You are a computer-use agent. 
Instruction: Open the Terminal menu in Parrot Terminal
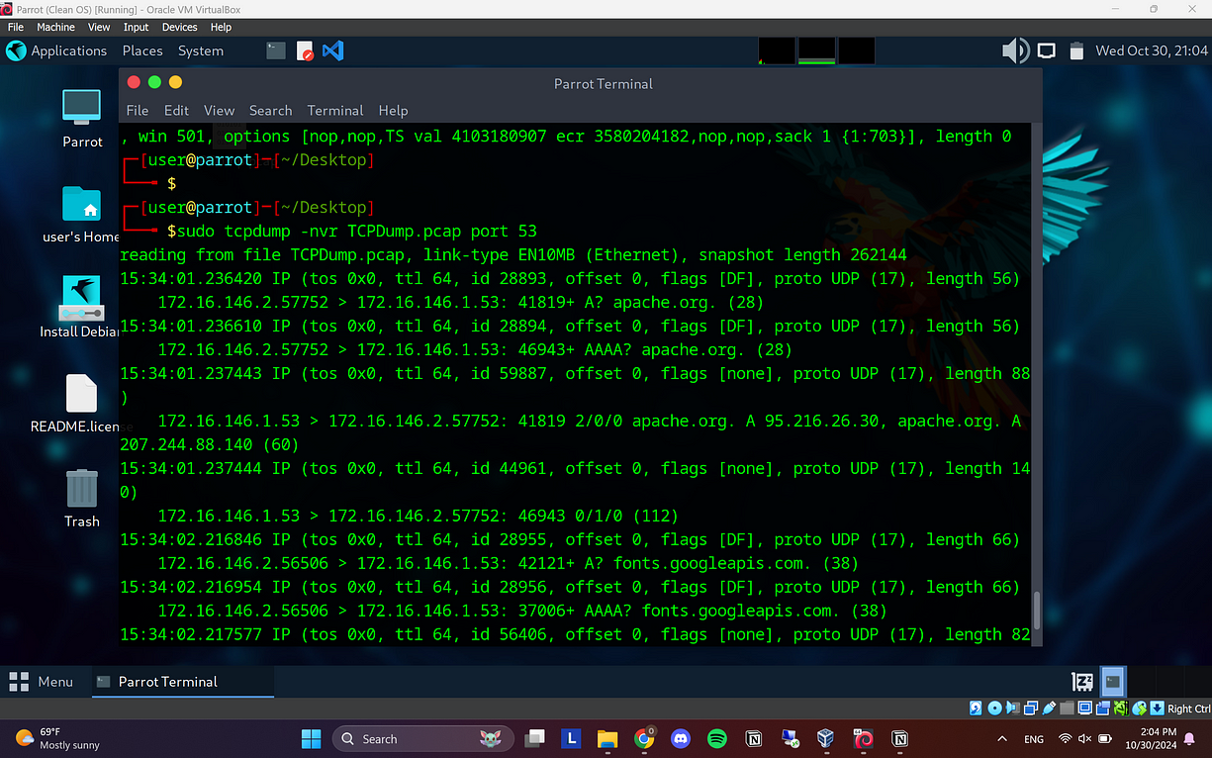[334, 110]
